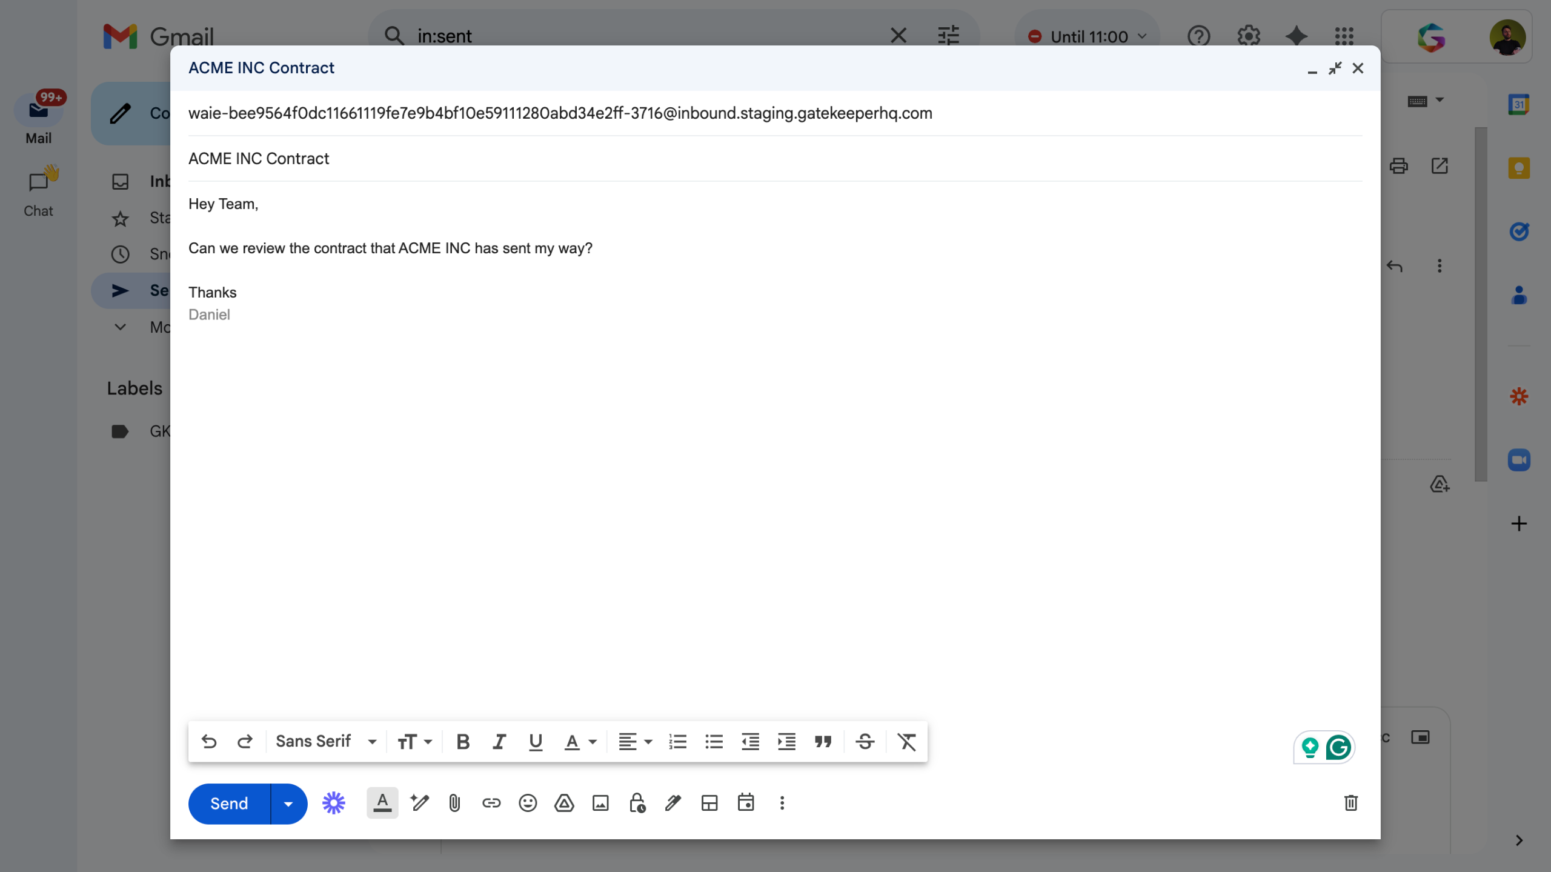Discard draft with the trash icon

pos(1350,804)
